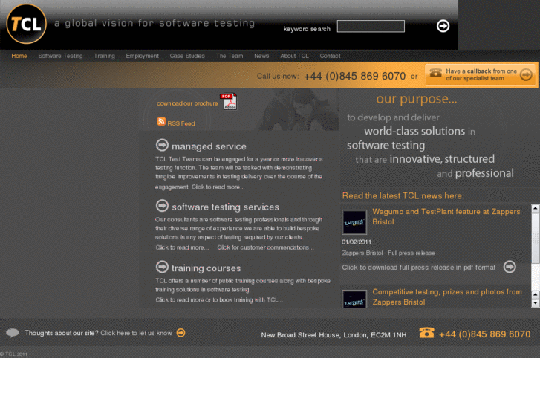Focus the keyword search field
The image size is (540, 405).
pyautogui.click(x=371, y=26)
